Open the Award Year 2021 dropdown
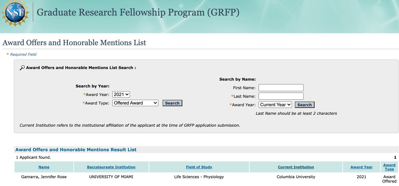The image size is (399, 186). coord(121,94)
